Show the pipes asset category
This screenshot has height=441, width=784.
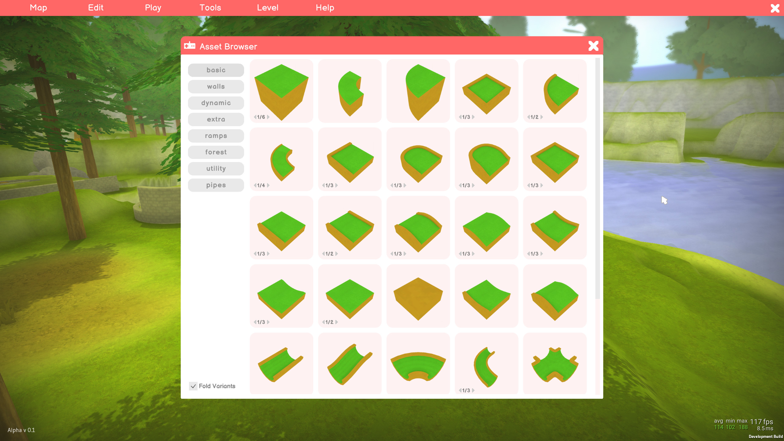click(x=216, y=185)
